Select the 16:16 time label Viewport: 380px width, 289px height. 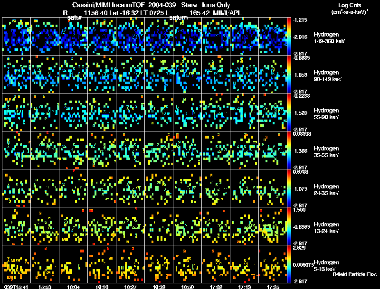(102, 287)
